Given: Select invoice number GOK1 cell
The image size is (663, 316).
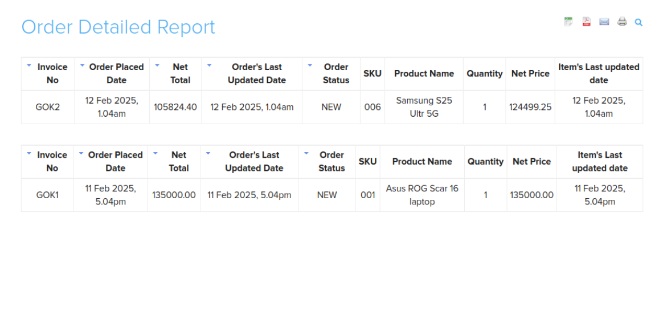Looking at the screenshot, I should click(47, 195).
